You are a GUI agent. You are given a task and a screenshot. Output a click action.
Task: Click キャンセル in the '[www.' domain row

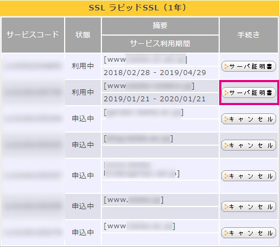[249, 206]
